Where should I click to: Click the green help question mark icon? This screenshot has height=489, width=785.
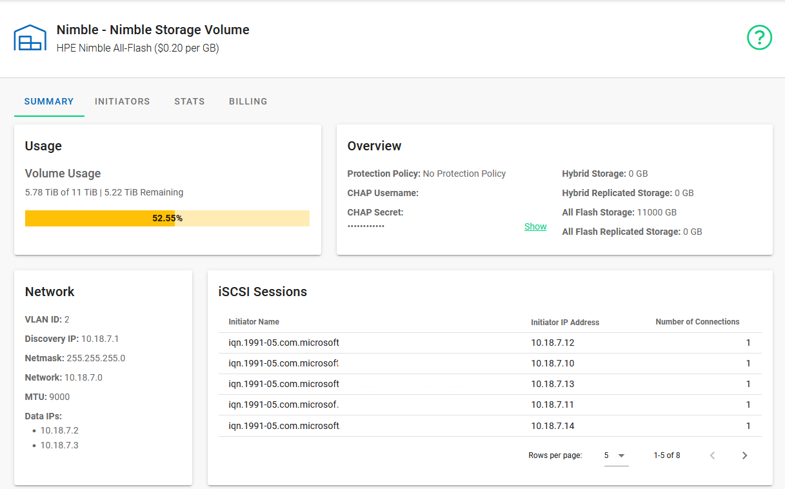759,37
